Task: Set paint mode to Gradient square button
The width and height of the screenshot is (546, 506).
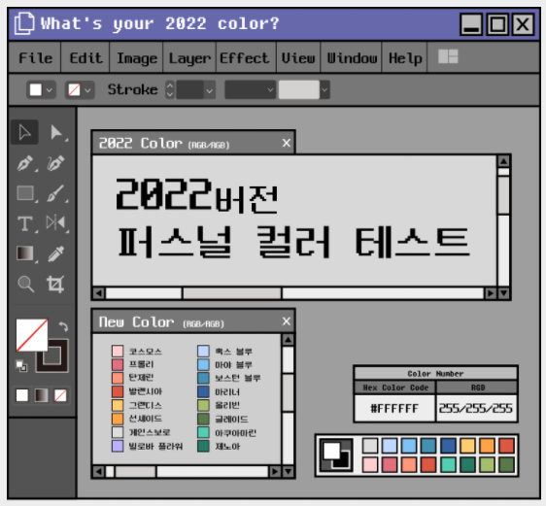Action: point(41,395)
